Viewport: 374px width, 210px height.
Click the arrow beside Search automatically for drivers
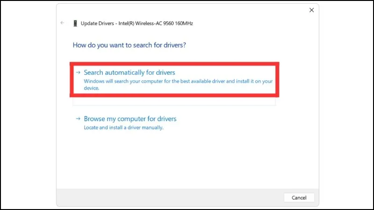click(79, 72)
